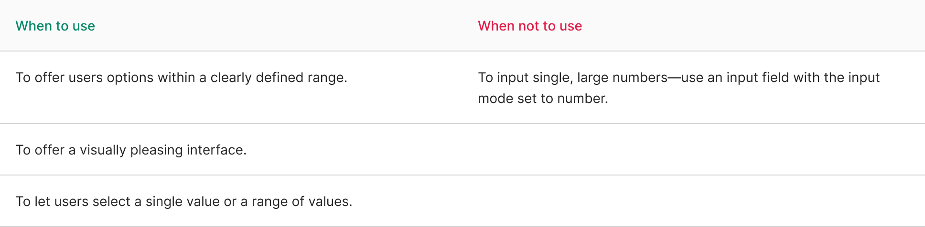The width and height of the screenshot is (925, 227).
Task: Click the "To input single, large numbers" text
Action: point(572,77)
